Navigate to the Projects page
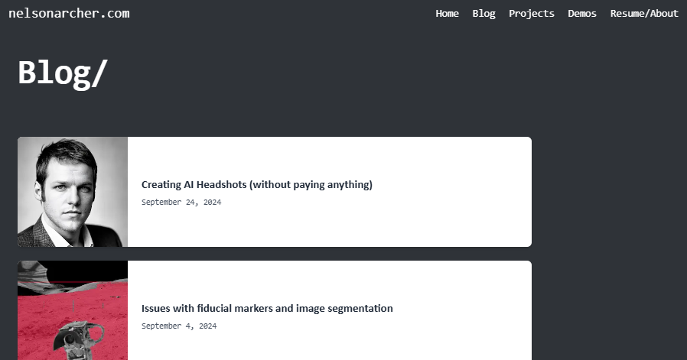687x360 pixels. point(531,13)
